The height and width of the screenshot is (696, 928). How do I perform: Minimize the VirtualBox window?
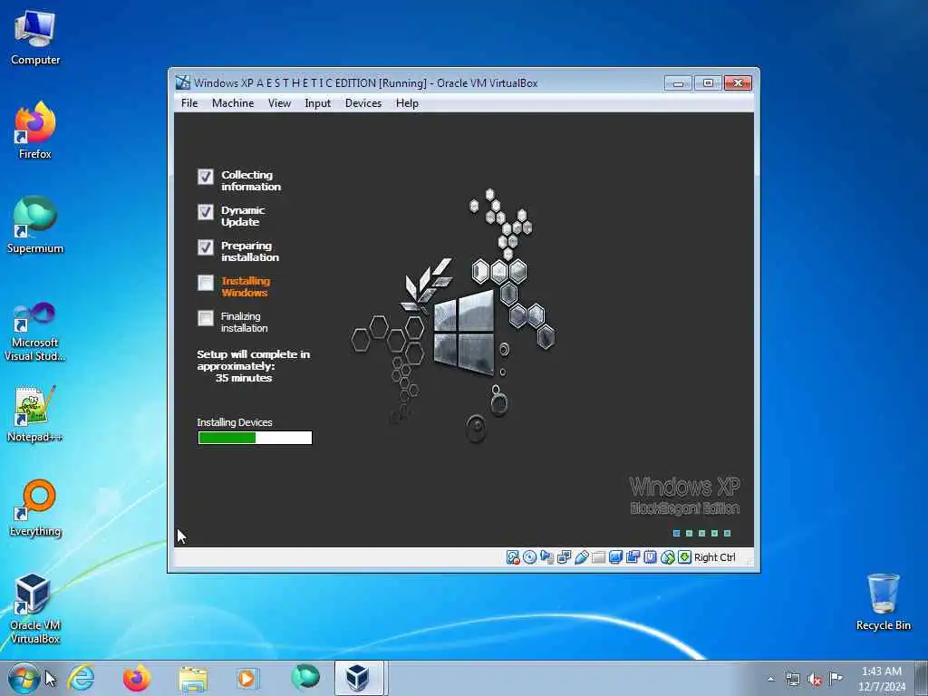point(678,83)
